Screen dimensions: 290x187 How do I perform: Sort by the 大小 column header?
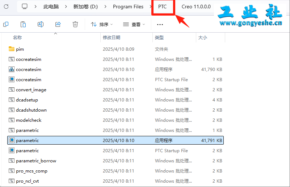(x=203, y=38)
